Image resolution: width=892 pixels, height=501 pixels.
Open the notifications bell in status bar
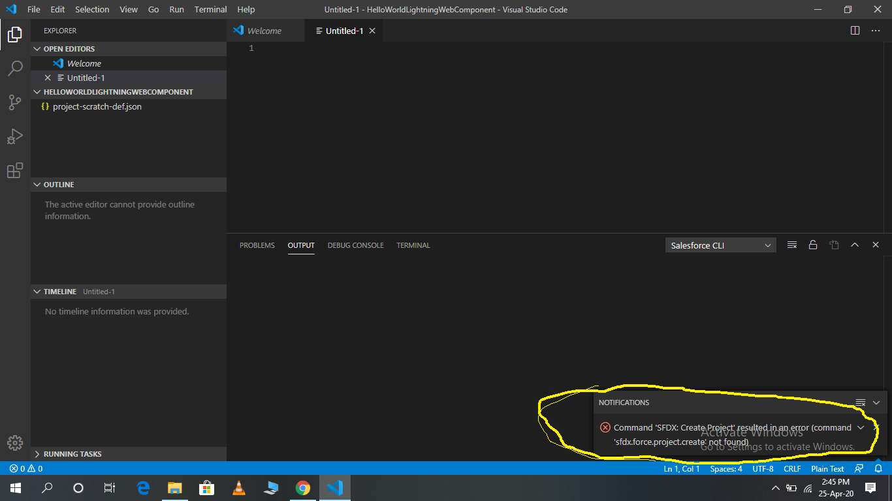coord(879,468)
